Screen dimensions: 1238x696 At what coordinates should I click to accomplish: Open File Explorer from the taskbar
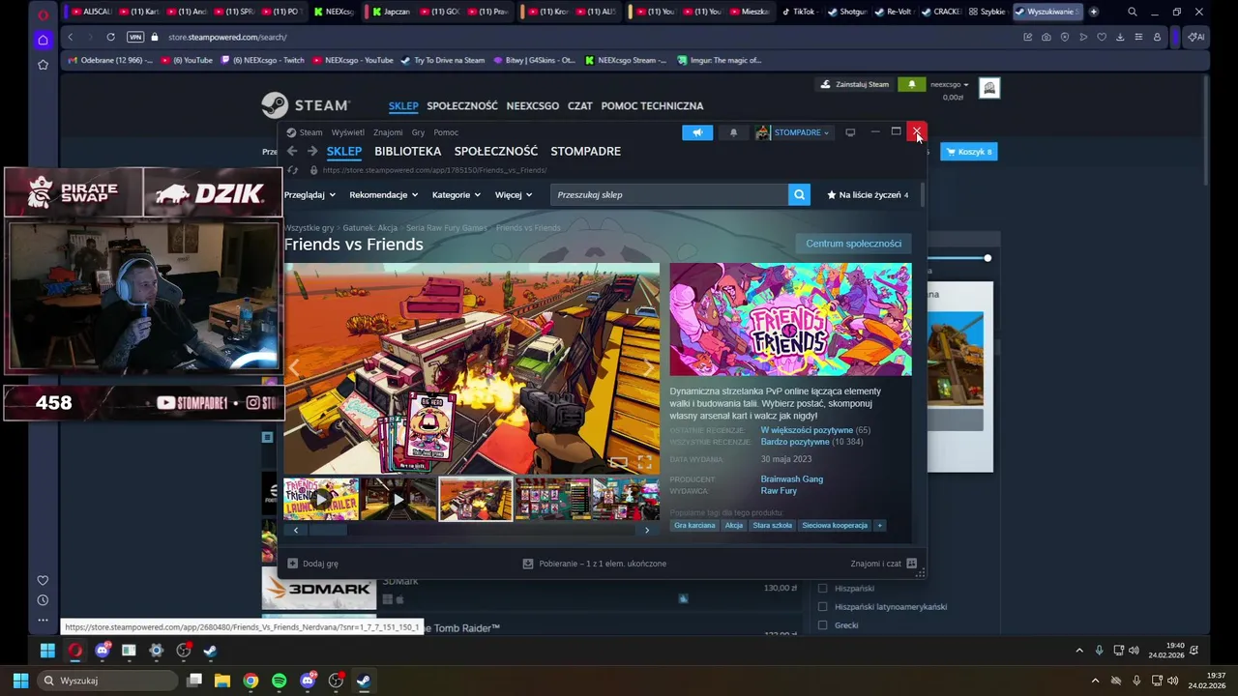222,681
